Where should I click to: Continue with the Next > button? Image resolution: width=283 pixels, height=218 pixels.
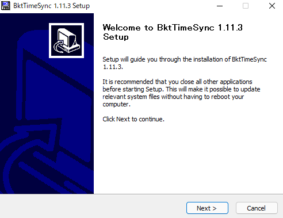[x=207, y=208]
